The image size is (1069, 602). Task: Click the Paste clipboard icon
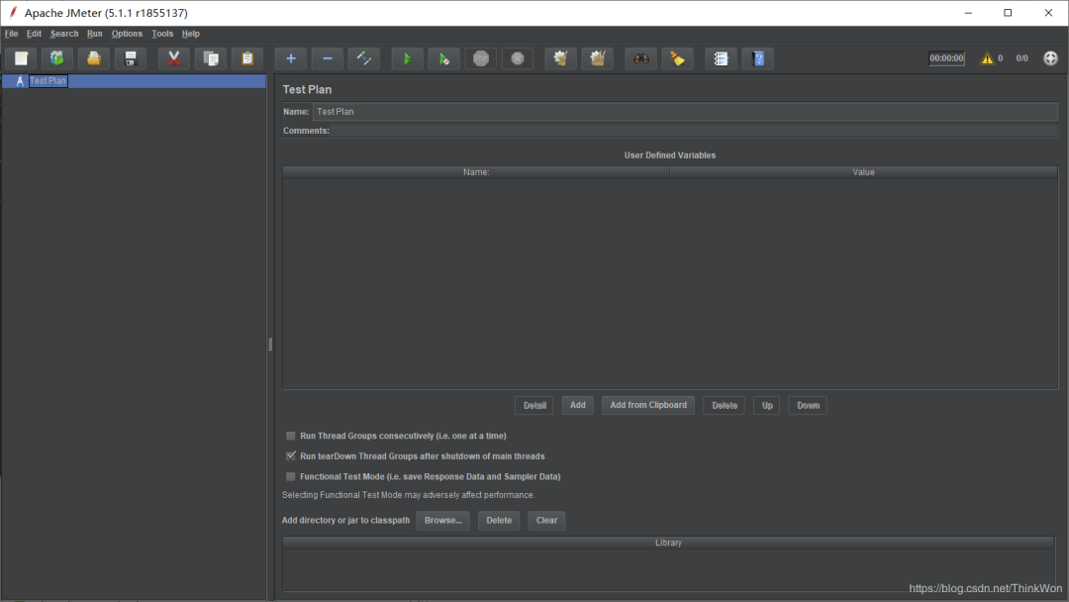247,58
